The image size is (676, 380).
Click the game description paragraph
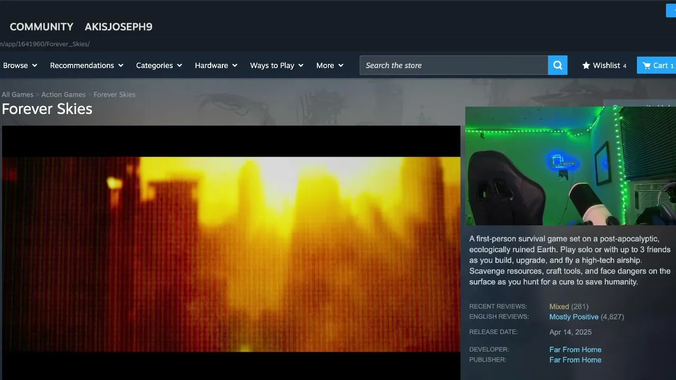[570, 260]
